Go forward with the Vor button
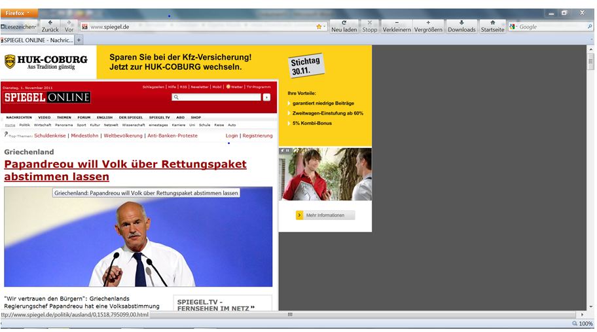This screenshot has height=332, width=597. point(69,26)
